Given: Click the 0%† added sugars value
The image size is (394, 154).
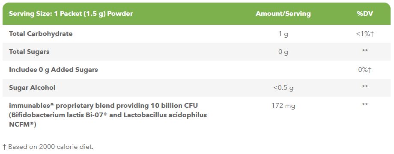Looking at the screenshot, I should click(x=365, y=70).
